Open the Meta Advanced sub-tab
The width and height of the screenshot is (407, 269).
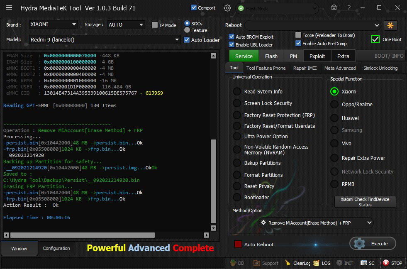pos(340,68)
